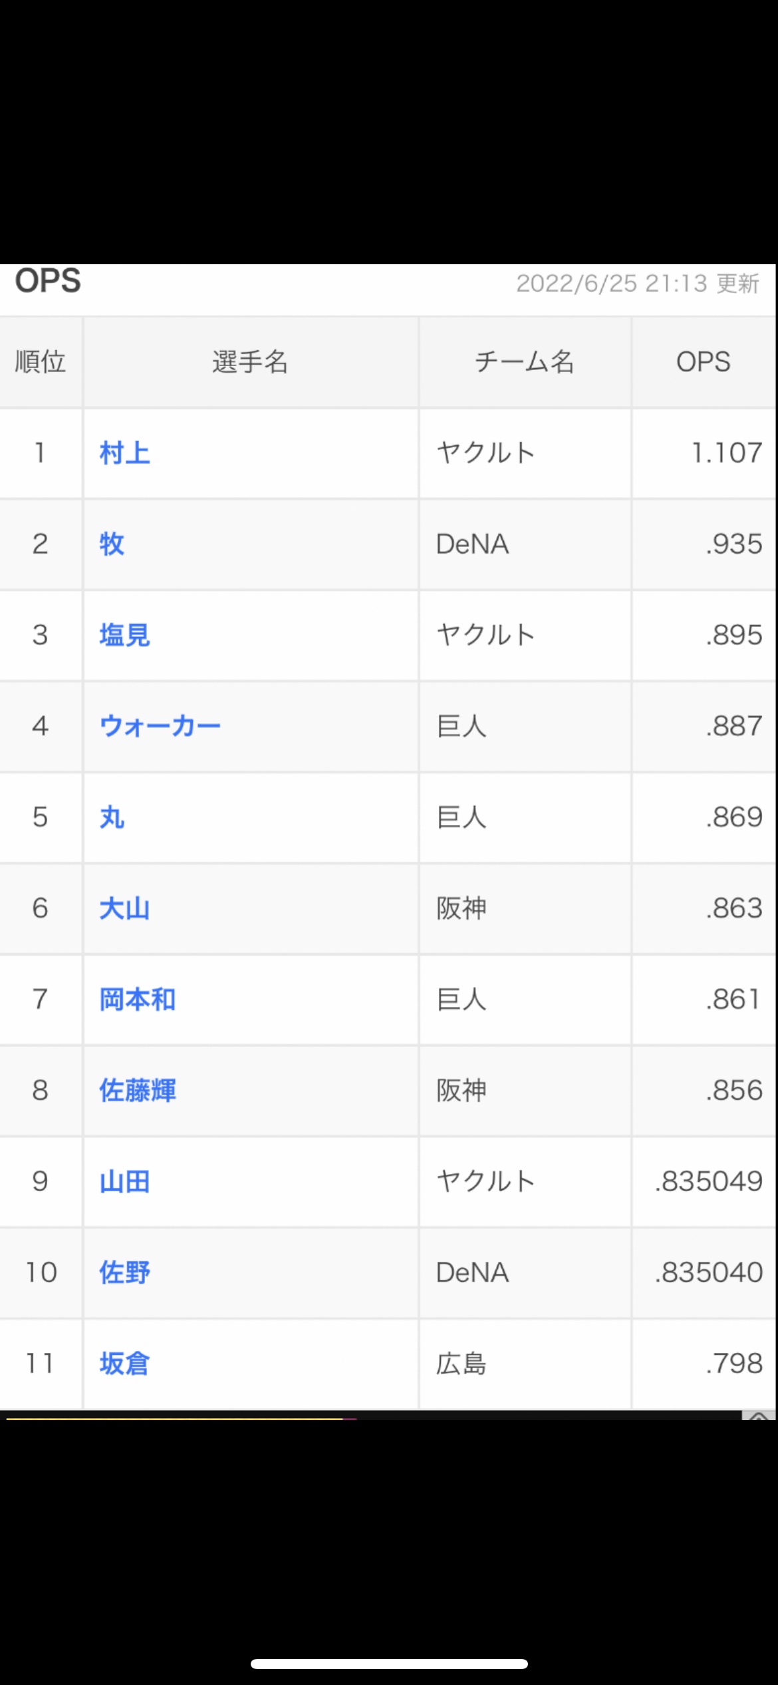Tap the OPS value 1.107 cell
778x1685 pixels.
point(704,453)
